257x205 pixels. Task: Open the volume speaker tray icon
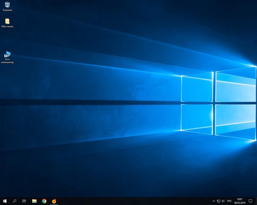click(223, 201)
